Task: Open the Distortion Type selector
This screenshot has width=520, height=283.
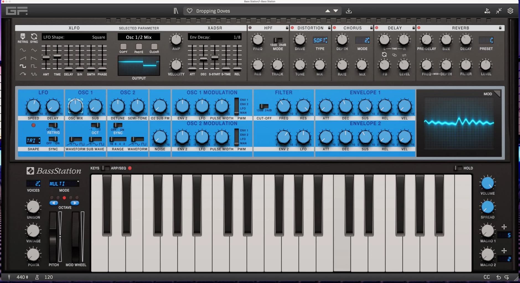Action: 320,40
